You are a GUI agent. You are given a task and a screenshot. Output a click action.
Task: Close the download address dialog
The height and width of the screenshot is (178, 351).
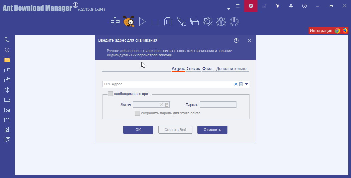coord(249,40)
